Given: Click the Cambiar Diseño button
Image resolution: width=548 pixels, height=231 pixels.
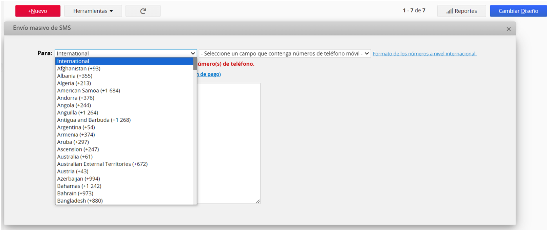Looking at the screenshot, I should [x=518, y=11].
